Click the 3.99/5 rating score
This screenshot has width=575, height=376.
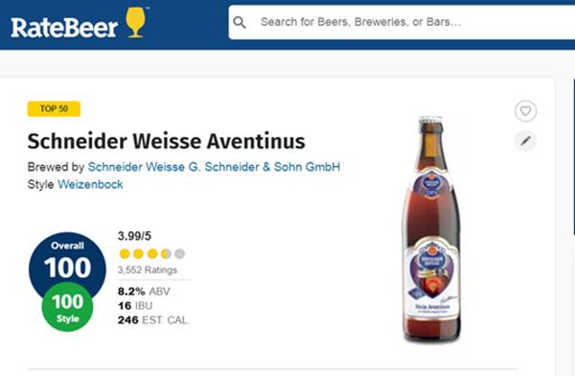coord(134,236)
